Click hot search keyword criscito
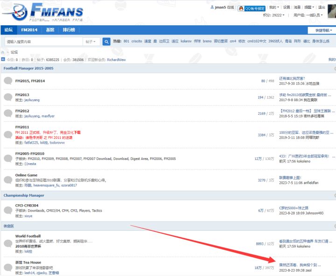Image resolution: width=336 pixels, height=276 pixels. (137, 41)
